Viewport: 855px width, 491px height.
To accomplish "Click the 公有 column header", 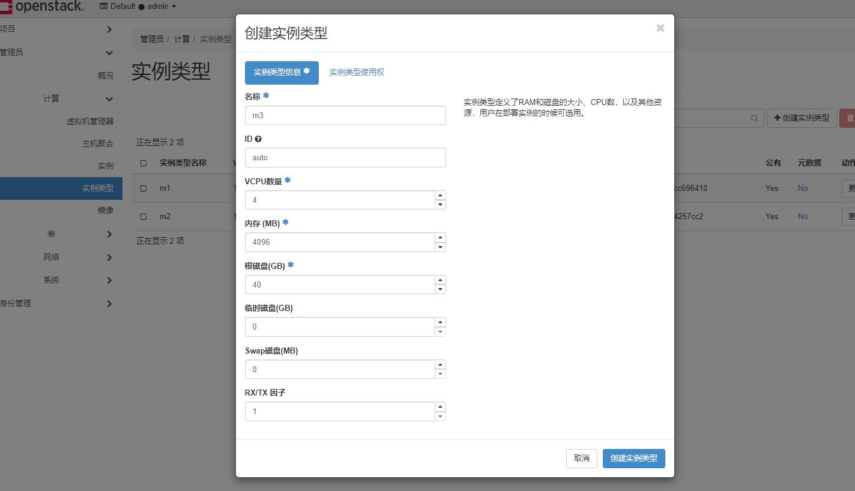I will point(773,163).
